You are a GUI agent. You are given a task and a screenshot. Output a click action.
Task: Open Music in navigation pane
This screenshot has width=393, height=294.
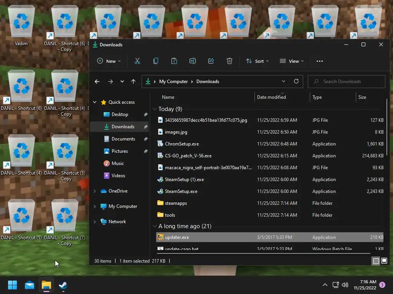117,163
